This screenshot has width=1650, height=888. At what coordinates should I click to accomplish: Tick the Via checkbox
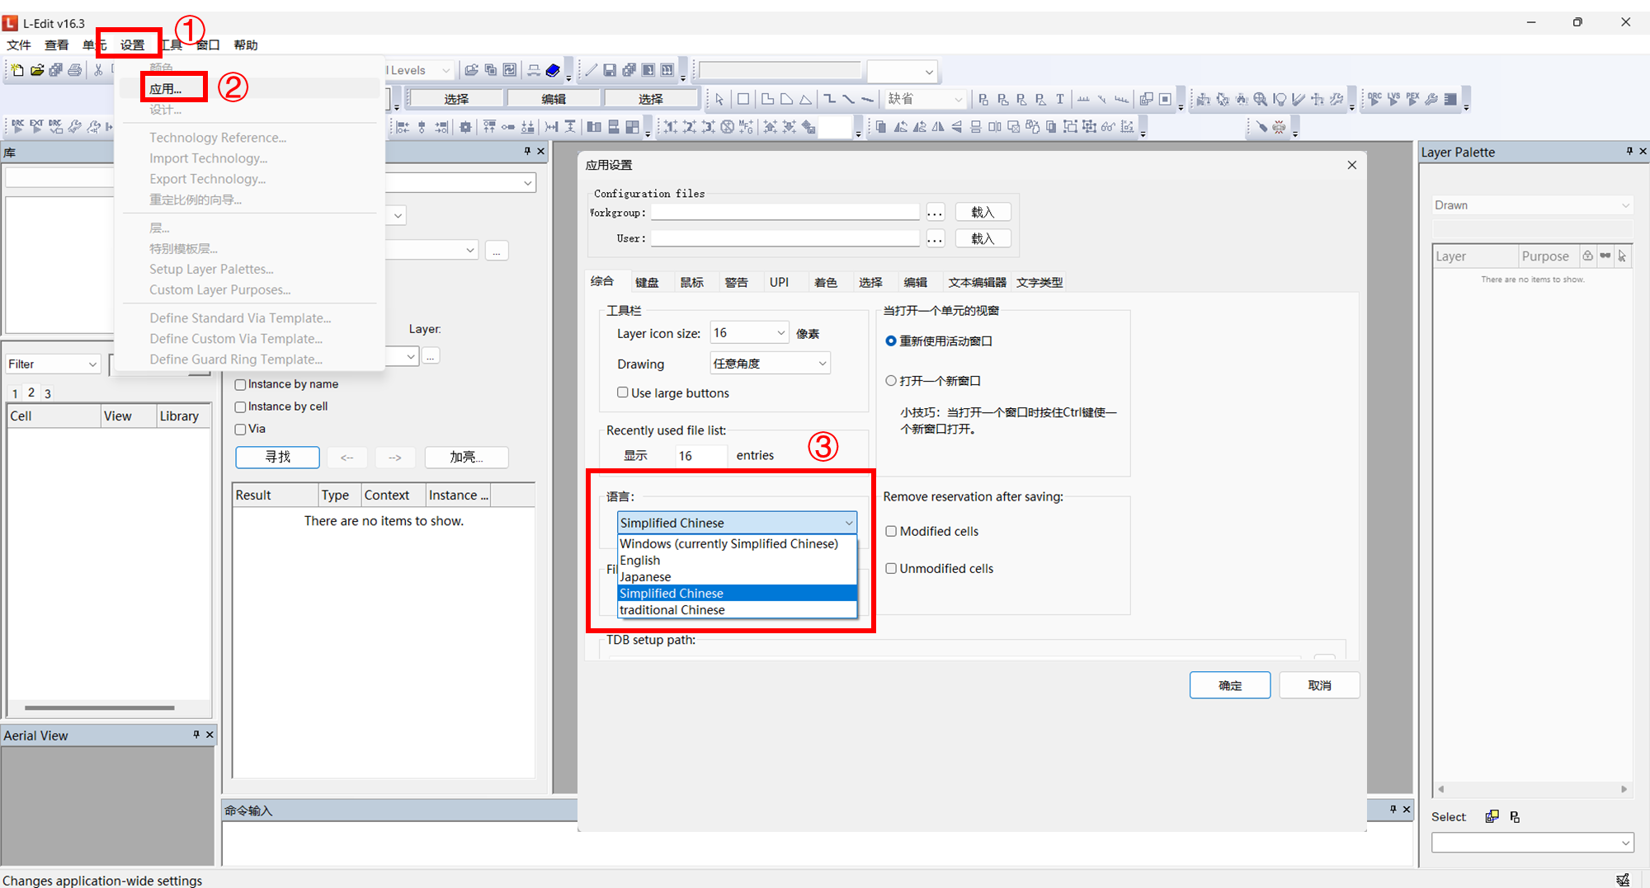tap(241, 429)
